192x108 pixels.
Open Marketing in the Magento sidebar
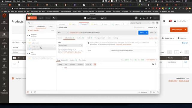(x=4, y=54)
